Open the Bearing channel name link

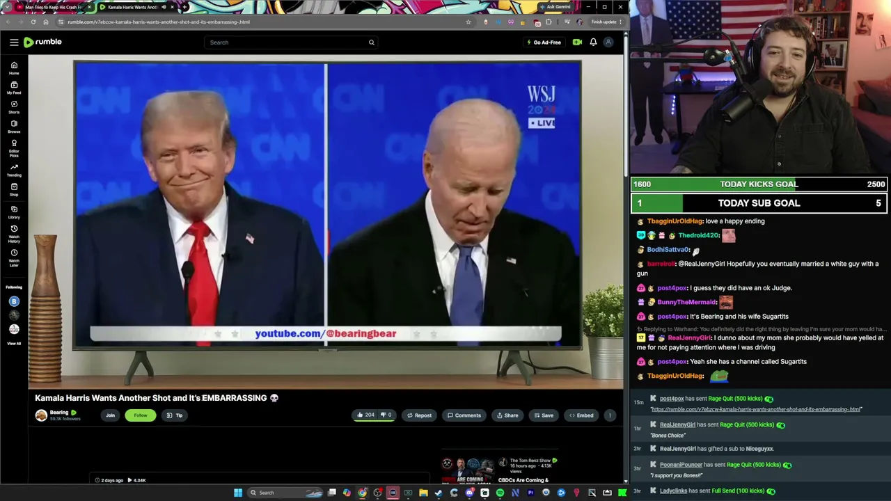coord(59,413)
